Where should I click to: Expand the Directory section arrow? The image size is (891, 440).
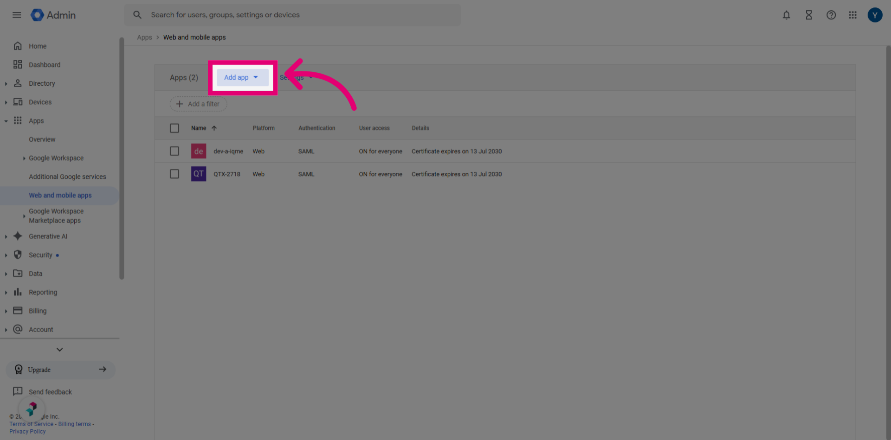6,84
